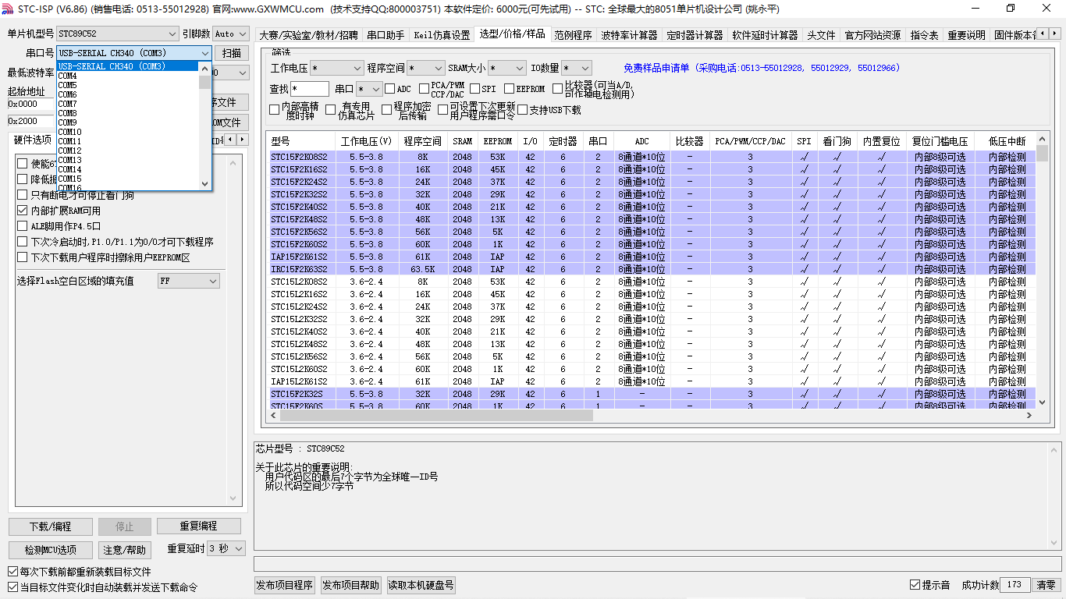The height and width of the screenshot is (599, 1066).
Task: Enable the 支持USB下载 filter checkbox
Action: click(x=522, y=110)
